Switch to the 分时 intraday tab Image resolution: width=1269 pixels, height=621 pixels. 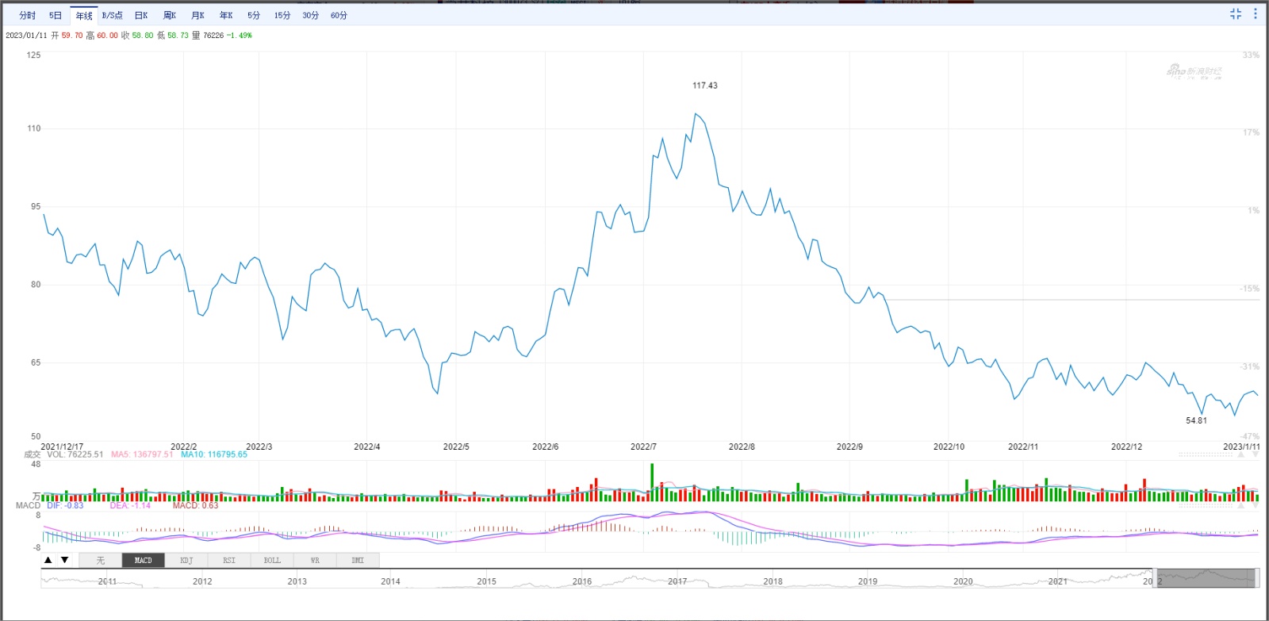(28, 15)
